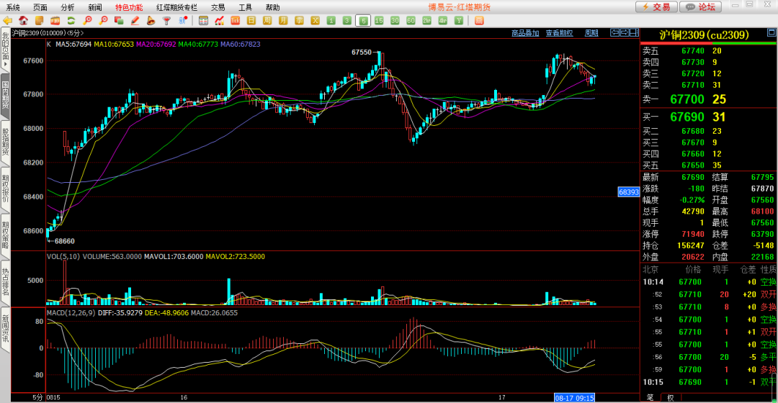
Task: Open the orange 回 icon in toolbar
Action: coord(479,20)
